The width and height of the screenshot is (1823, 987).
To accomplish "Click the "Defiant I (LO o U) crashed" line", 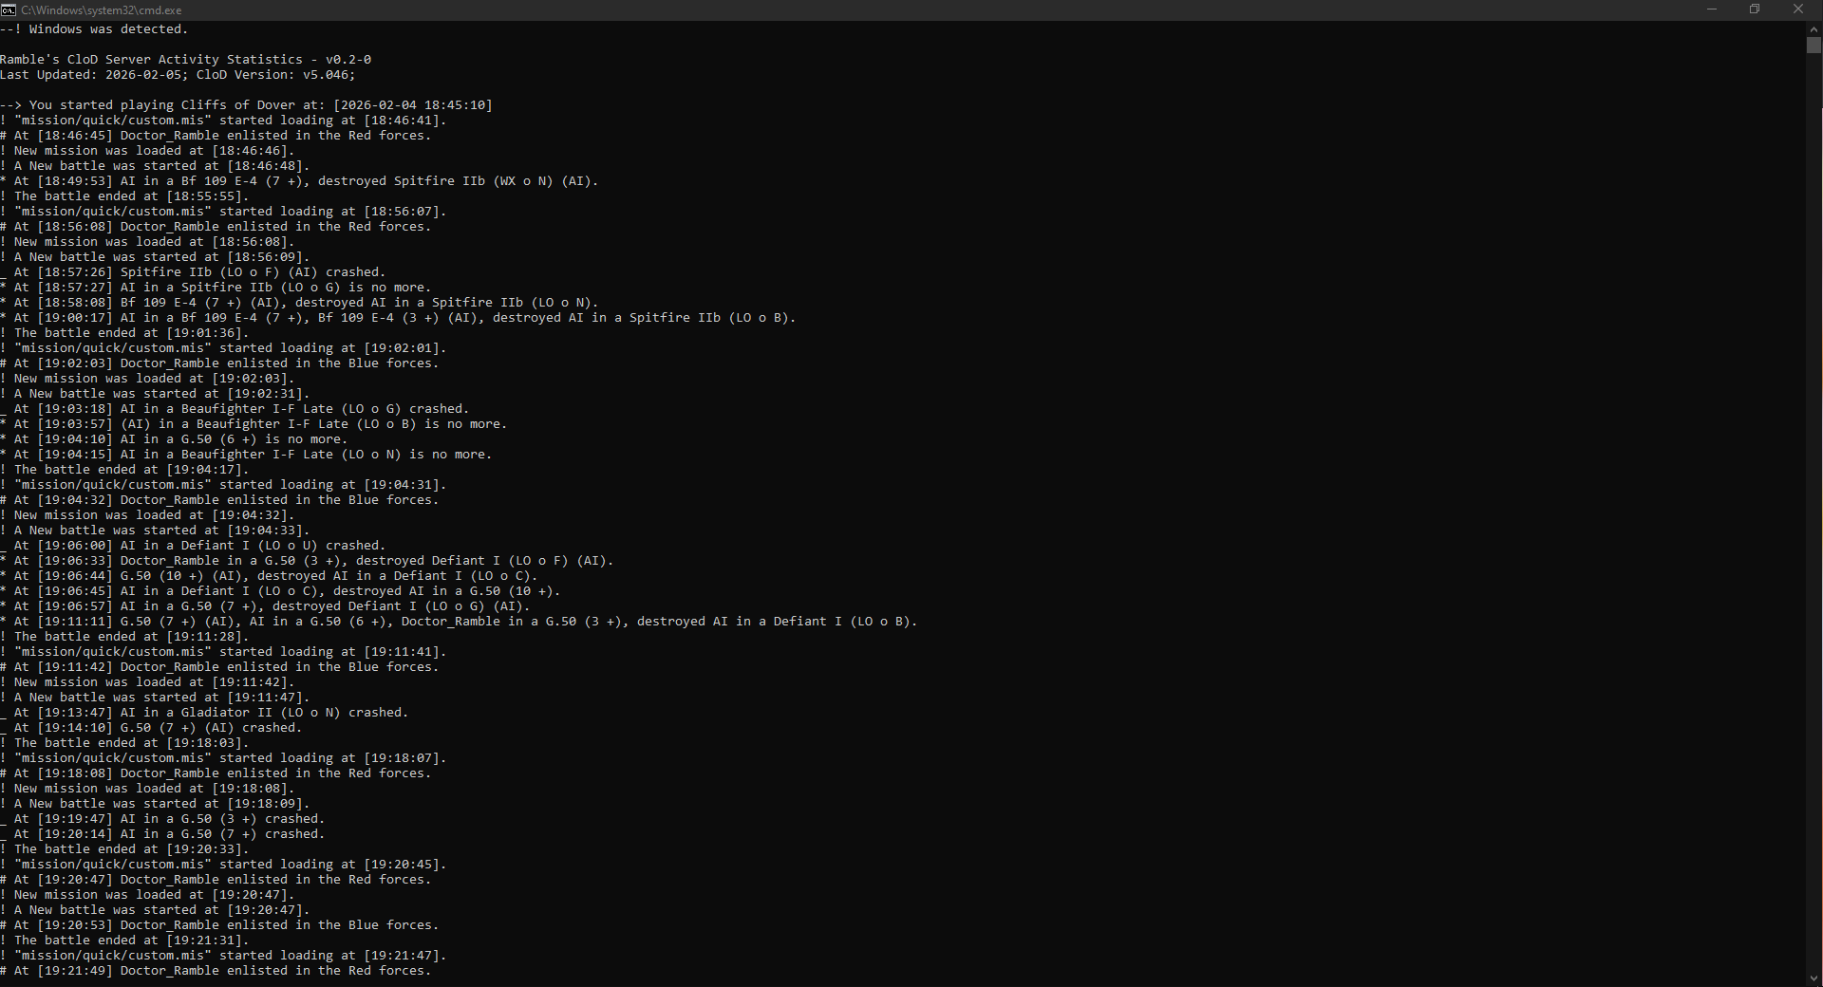I will pyautogui.click(x=199, y=546).
